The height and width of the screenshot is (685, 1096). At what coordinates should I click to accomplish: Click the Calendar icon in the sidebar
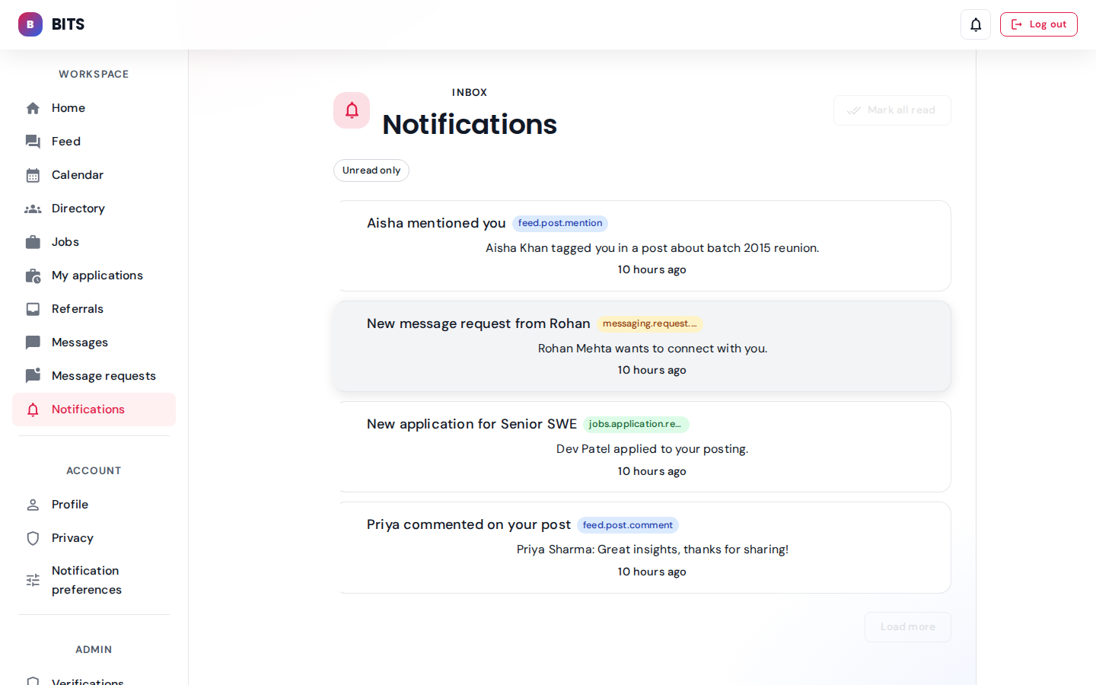pos(33,175)
